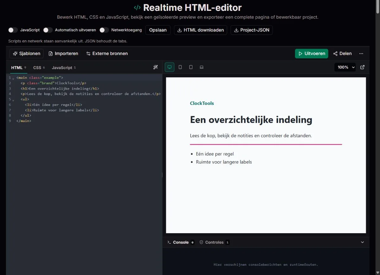Open the three-dots more menu
380x275 pixels.
(361, 54)
